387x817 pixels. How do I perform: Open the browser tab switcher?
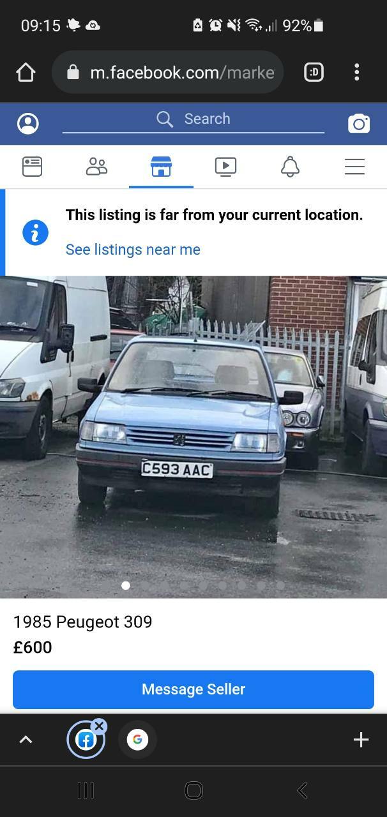point(314,72)
